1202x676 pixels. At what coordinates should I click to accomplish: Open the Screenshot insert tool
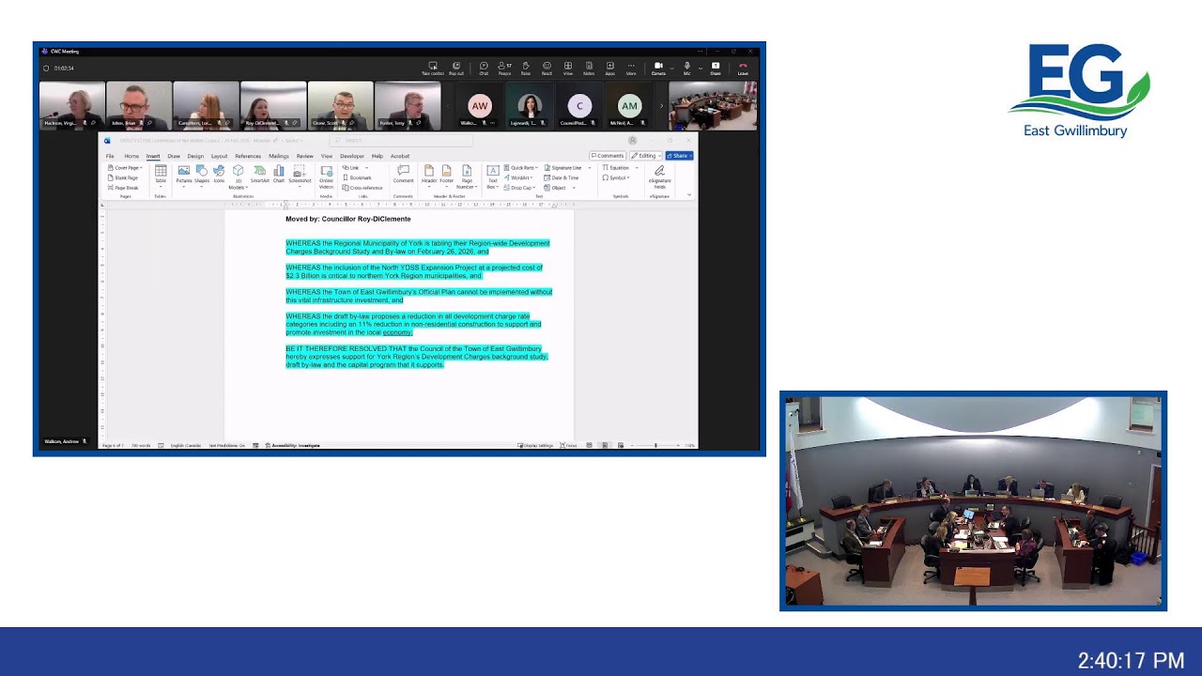[300, 176]
